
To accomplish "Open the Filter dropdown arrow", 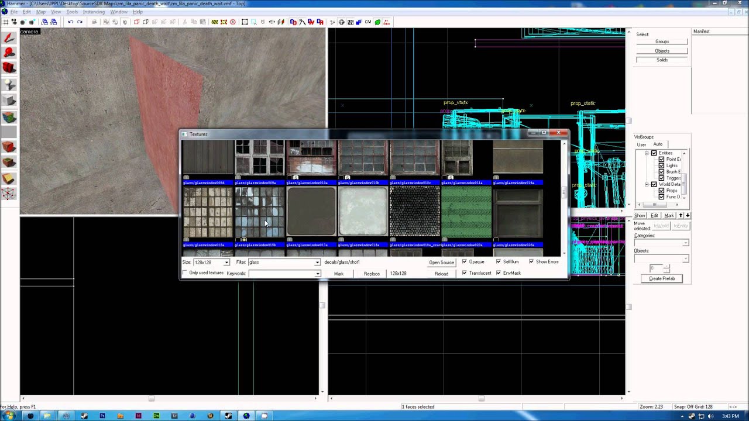I will click(x=317, y=263).
